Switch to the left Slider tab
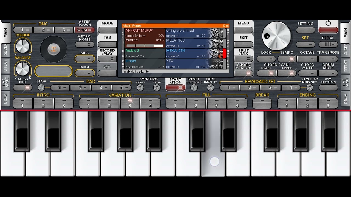 (5, 50)
